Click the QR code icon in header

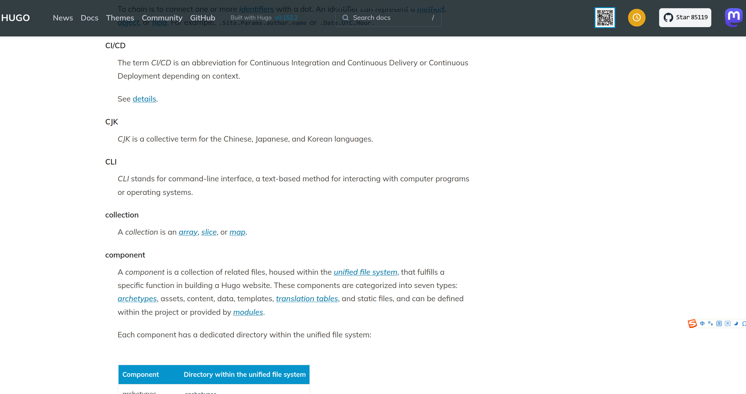(605, 17)
